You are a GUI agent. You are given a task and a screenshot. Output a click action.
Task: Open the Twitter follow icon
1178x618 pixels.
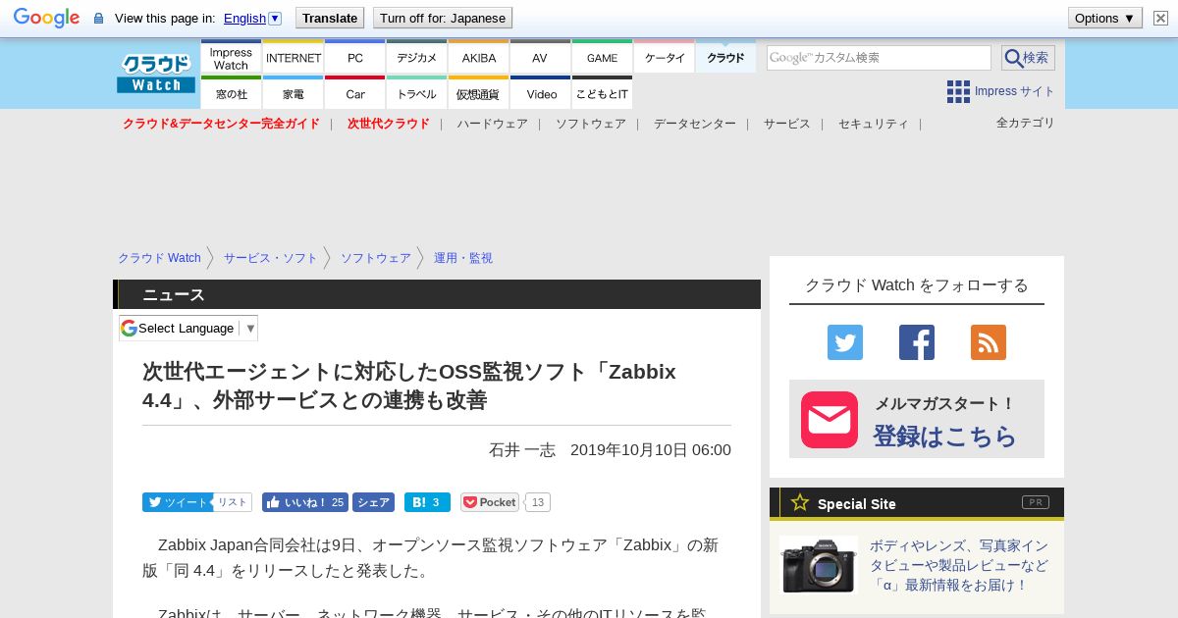coord(845,342)
